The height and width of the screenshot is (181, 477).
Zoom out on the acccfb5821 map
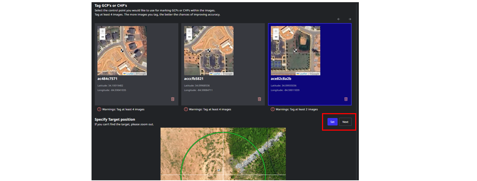[189, 37]
